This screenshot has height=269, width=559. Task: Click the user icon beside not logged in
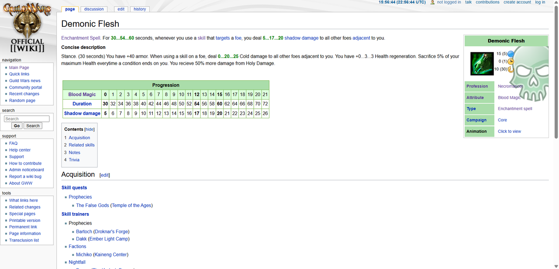(432, 2)
